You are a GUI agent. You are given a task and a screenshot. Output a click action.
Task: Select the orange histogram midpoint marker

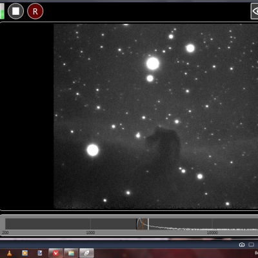pos(143,224)
